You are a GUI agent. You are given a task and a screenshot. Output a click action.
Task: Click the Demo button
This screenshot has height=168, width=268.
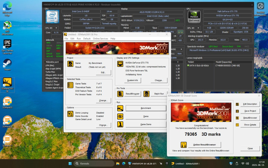point(146,116)
